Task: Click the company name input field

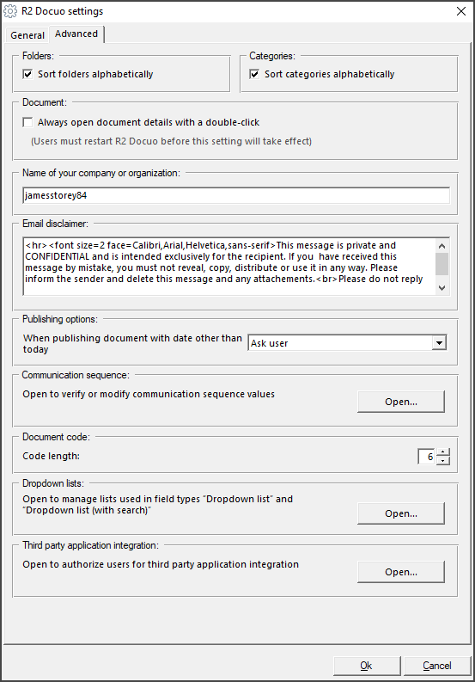Action: click(x=236, y=196)
